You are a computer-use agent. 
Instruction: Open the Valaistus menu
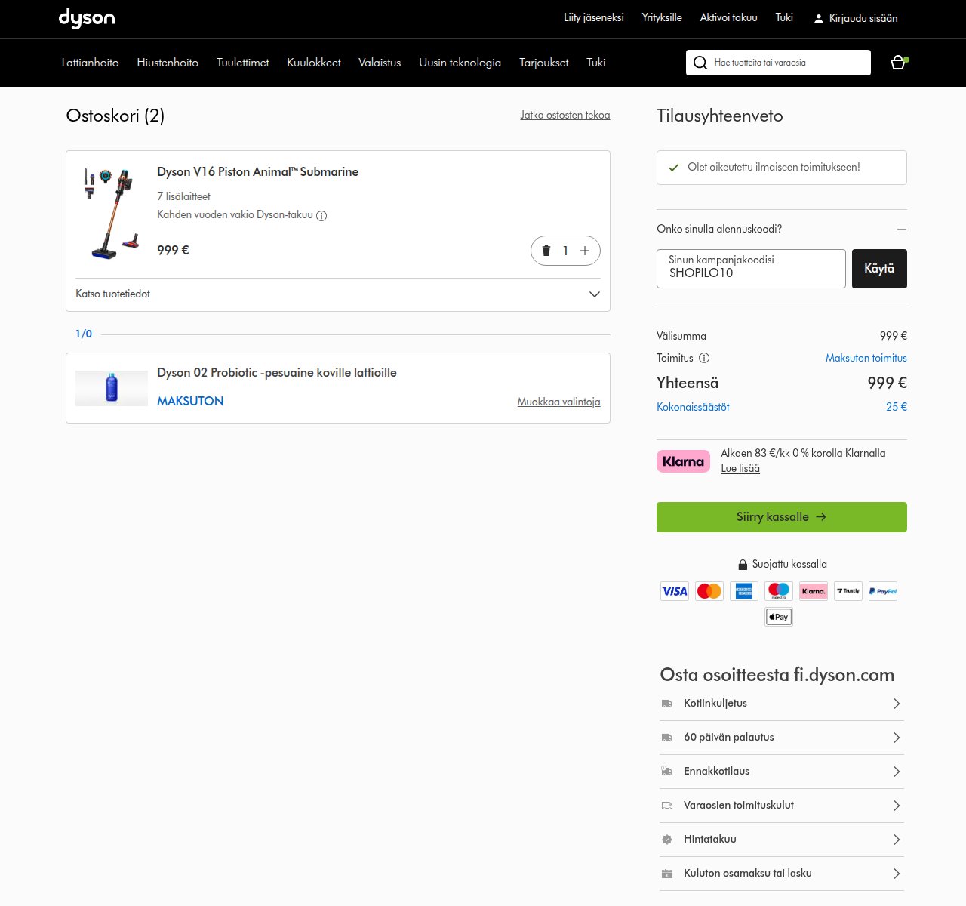click(380, 63)
